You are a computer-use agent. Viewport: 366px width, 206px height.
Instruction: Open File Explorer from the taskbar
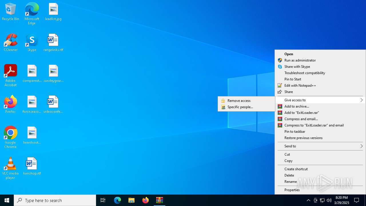[x=132, y=200]
